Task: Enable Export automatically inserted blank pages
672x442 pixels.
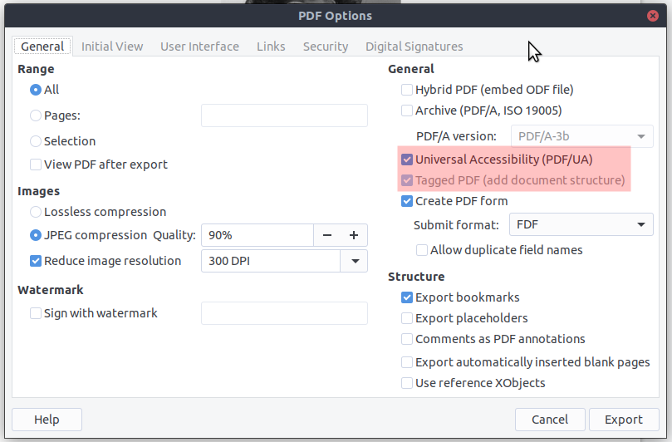Action: pos(407,362)
